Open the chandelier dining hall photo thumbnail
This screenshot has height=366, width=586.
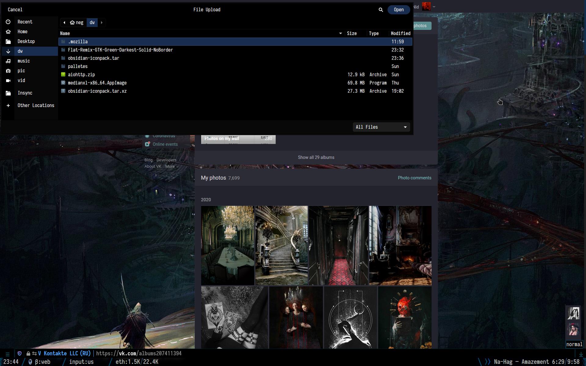point(227,245)
